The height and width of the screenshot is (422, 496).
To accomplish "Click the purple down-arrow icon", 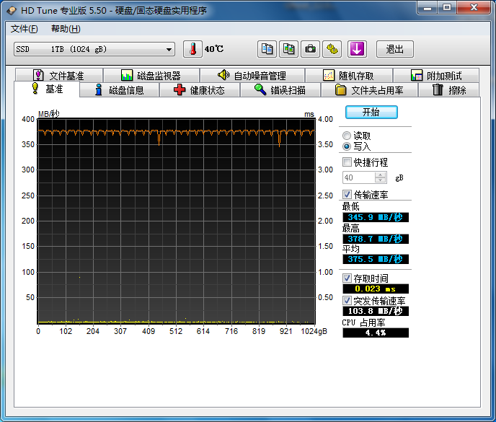I will click(x=358, y=49).
